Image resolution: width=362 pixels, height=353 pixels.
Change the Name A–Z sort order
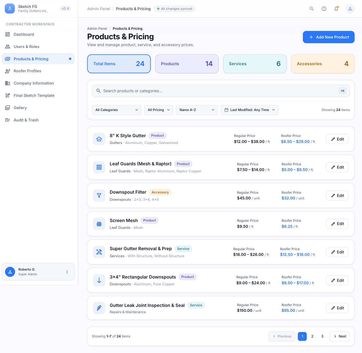tap(197, 110)
